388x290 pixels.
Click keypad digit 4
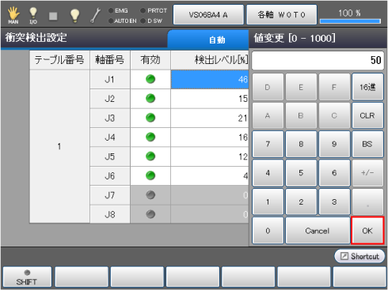click(x=268, y=173)
